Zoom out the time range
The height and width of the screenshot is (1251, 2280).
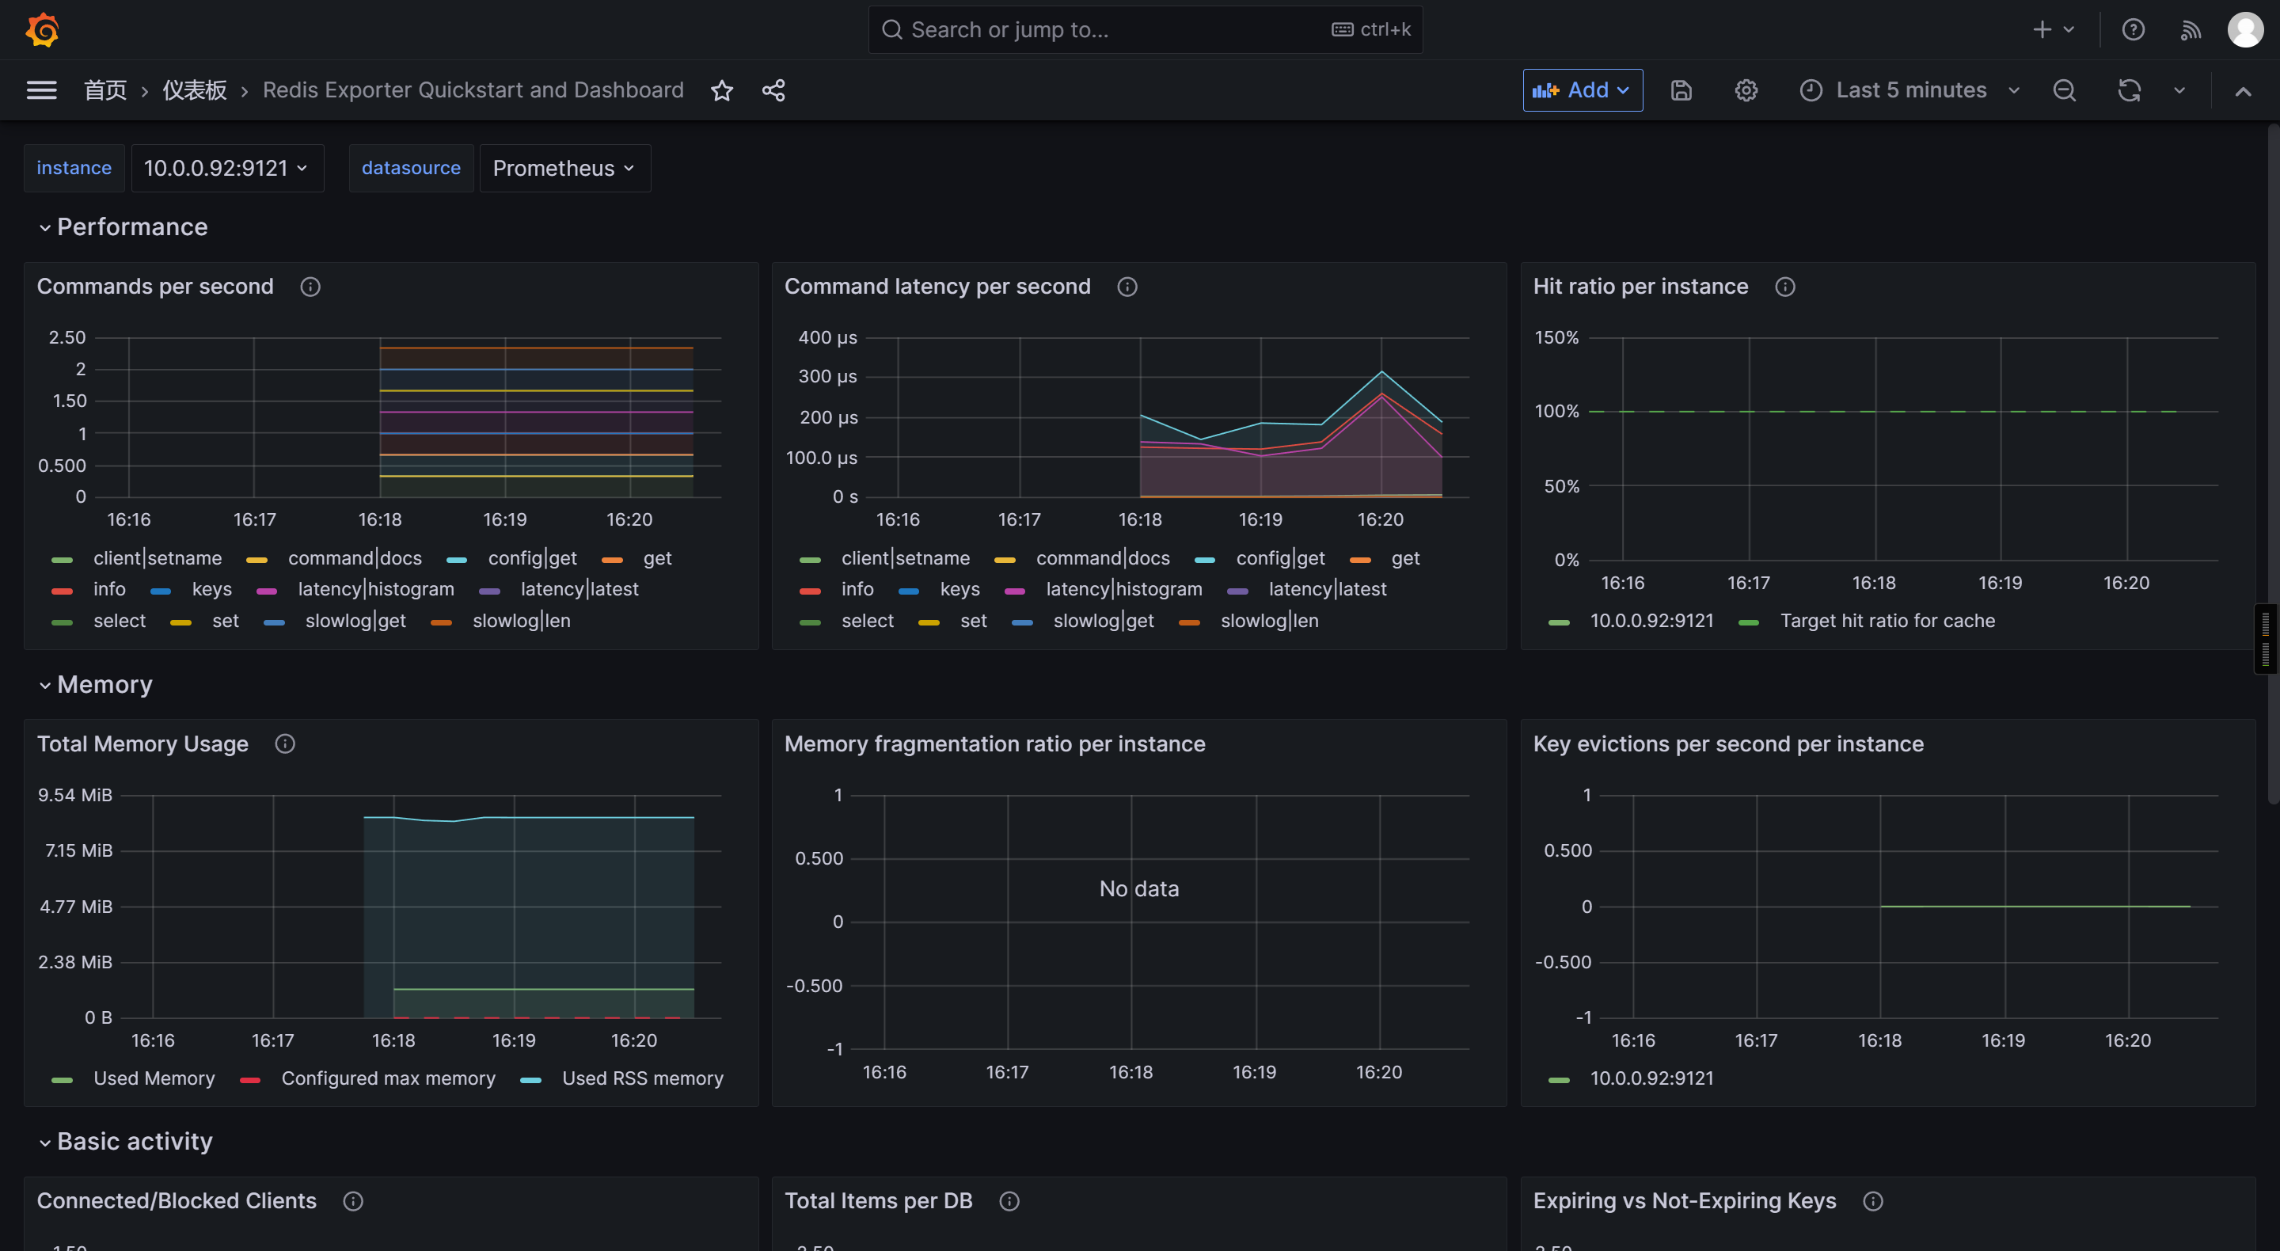pos(2064,90)
